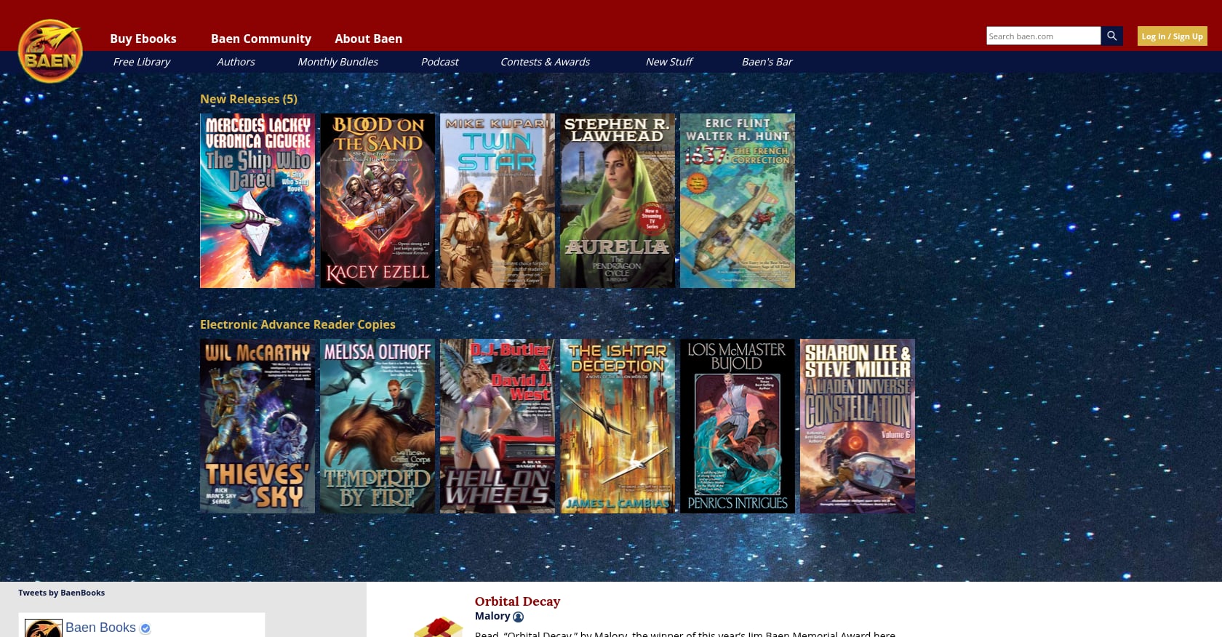Open The Ship Who Dared book cover
This screenshot has width=1222, height=637.
(x=257, y=201)
